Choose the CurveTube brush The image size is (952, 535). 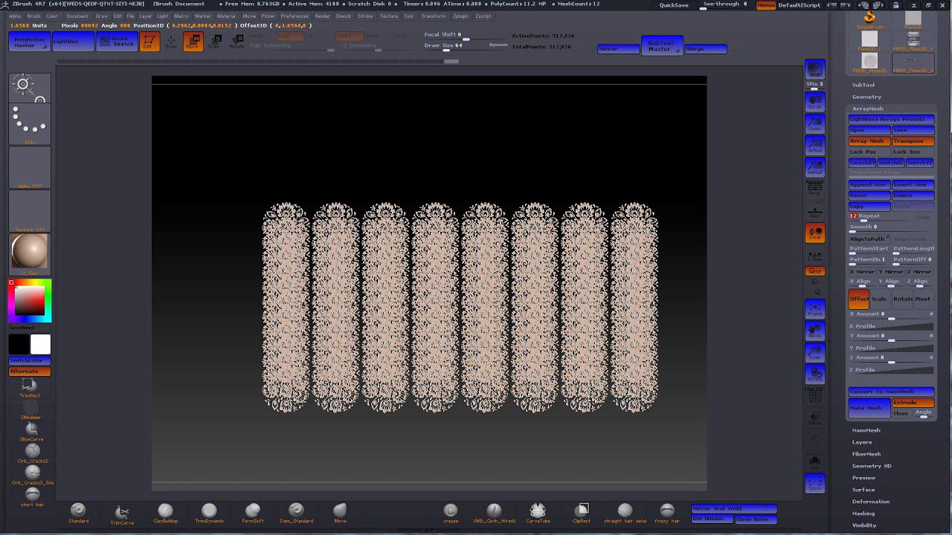[538, 512]
